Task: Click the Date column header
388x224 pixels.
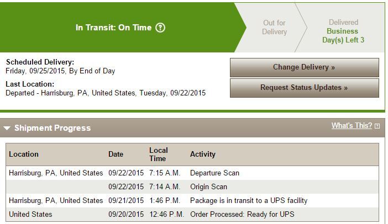Action: click(116, 154)
